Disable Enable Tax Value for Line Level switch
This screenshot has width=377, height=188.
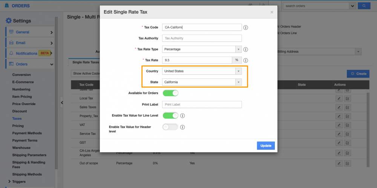pos(170,116)
